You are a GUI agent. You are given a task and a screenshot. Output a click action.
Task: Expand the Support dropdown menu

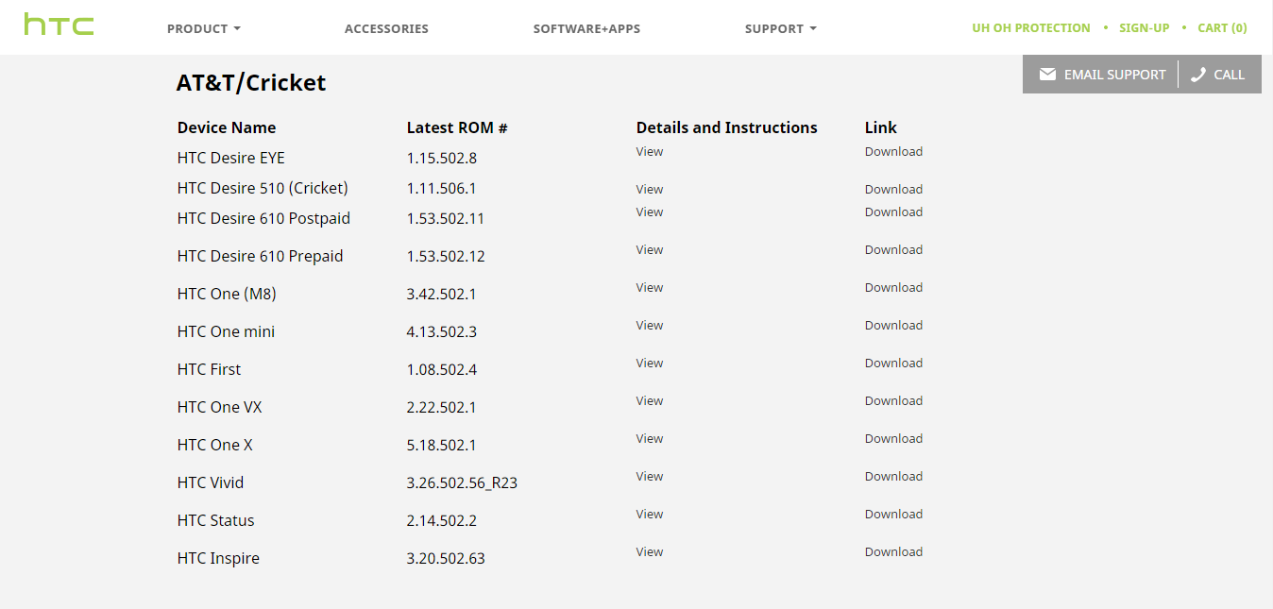(781, 28)
